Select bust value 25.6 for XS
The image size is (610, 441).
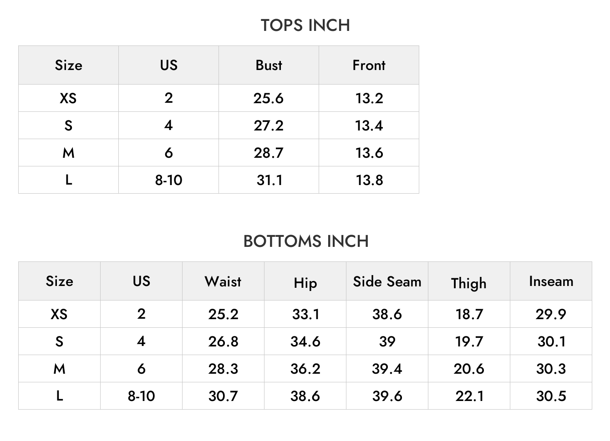(269, 98)
